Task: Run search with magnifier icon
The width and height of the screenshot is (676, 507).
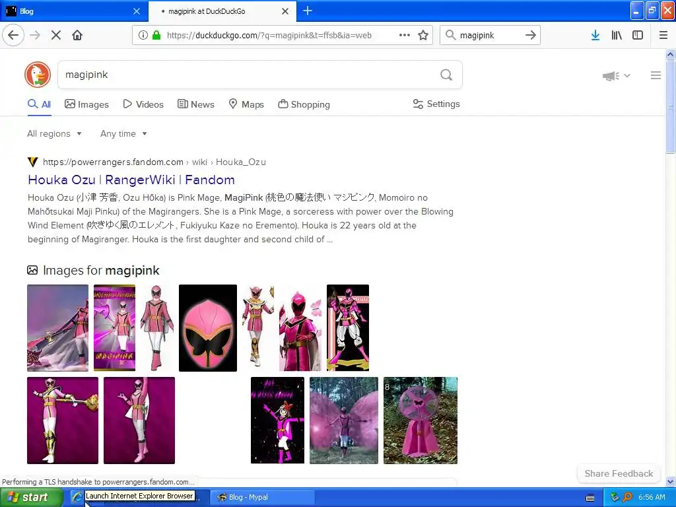Action: tap(446, 75)
